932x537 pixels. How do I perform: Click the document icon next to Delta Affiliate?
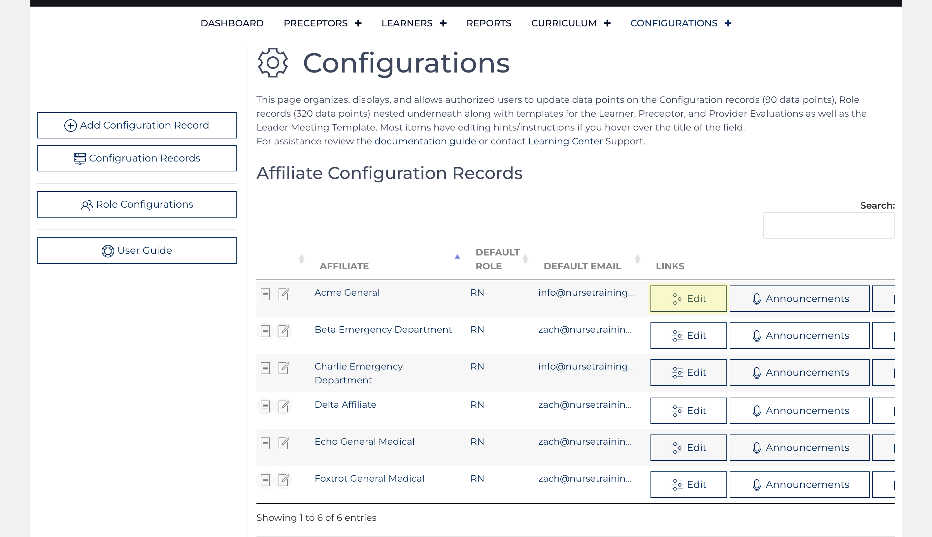[265, 407]
